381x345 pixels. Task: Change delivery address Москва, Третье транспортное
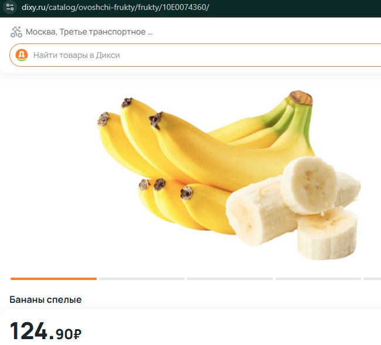coord(86,32)
